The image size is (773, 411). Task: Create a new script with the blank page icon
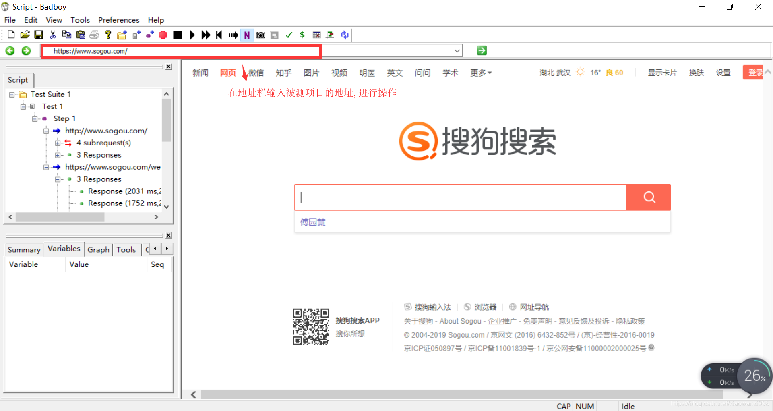click(11, 35)
